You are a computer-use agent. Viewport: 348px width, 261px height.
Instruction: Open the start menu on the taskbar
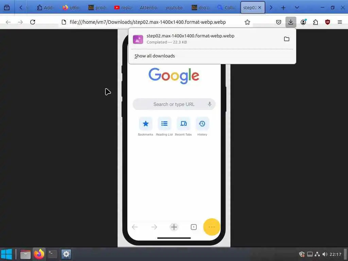coord(6,254)
